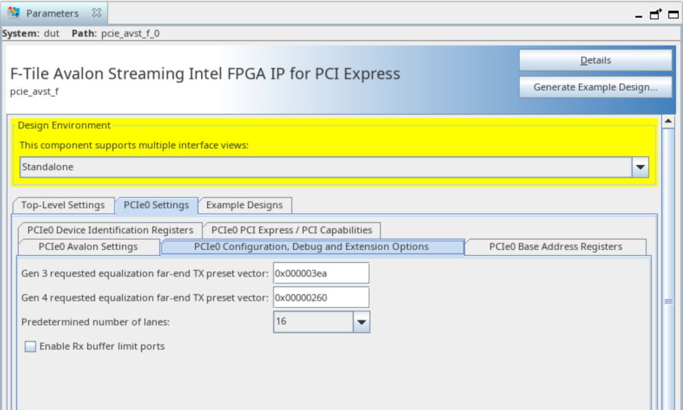Click the vertical scrollbar thumb
The image size is (683, 410).
click(x=669, y=301)
